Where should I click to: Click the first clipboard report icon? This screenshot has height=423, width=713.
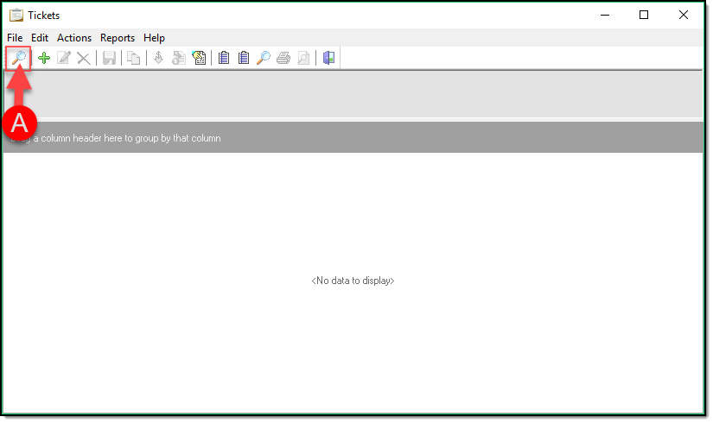[x=224, y=59]
